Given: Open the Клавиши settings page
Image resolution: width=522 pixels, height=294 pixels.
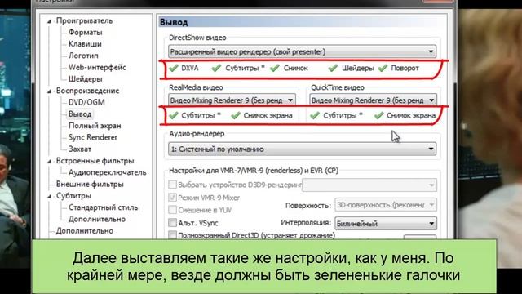Looking at the screenshot, I should (x=85, y=44).
